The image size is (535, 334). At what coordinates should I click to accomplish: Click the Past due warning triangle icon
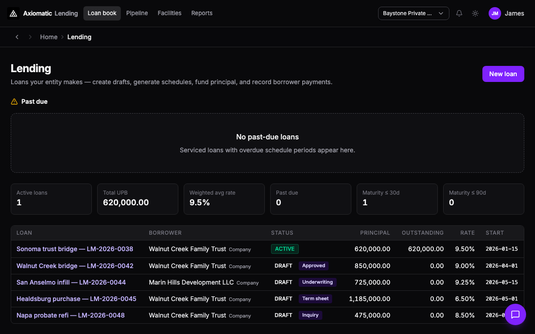14,102
